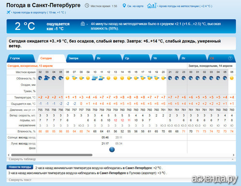
Task: Collapse table via 'Свернуть таблицу'
Action: click(x=22, y=159)
